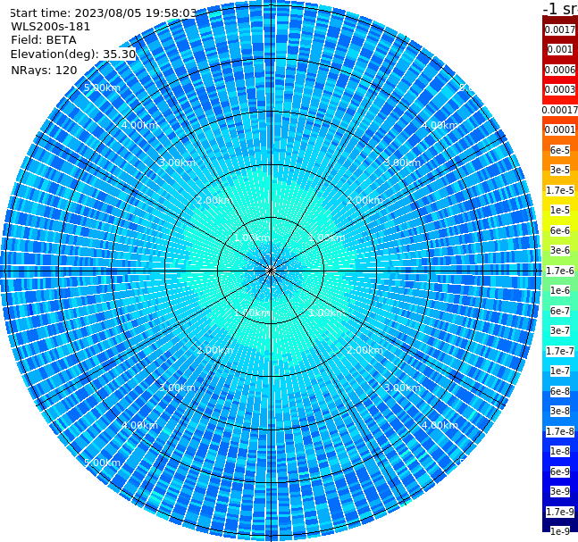Click the 0.0017 colorbar tick label

click(x=560, y=29)
